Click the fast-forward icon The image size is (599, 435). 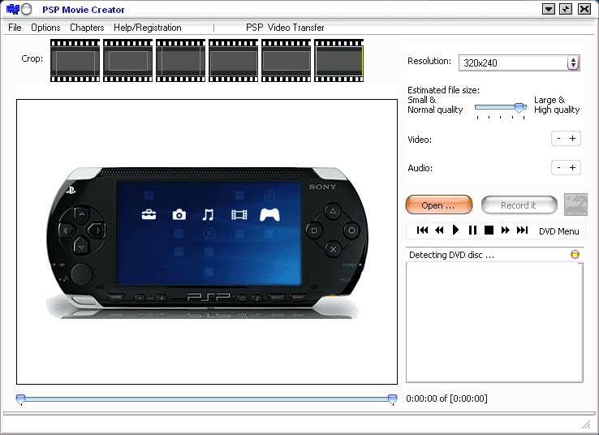point(505,230)
